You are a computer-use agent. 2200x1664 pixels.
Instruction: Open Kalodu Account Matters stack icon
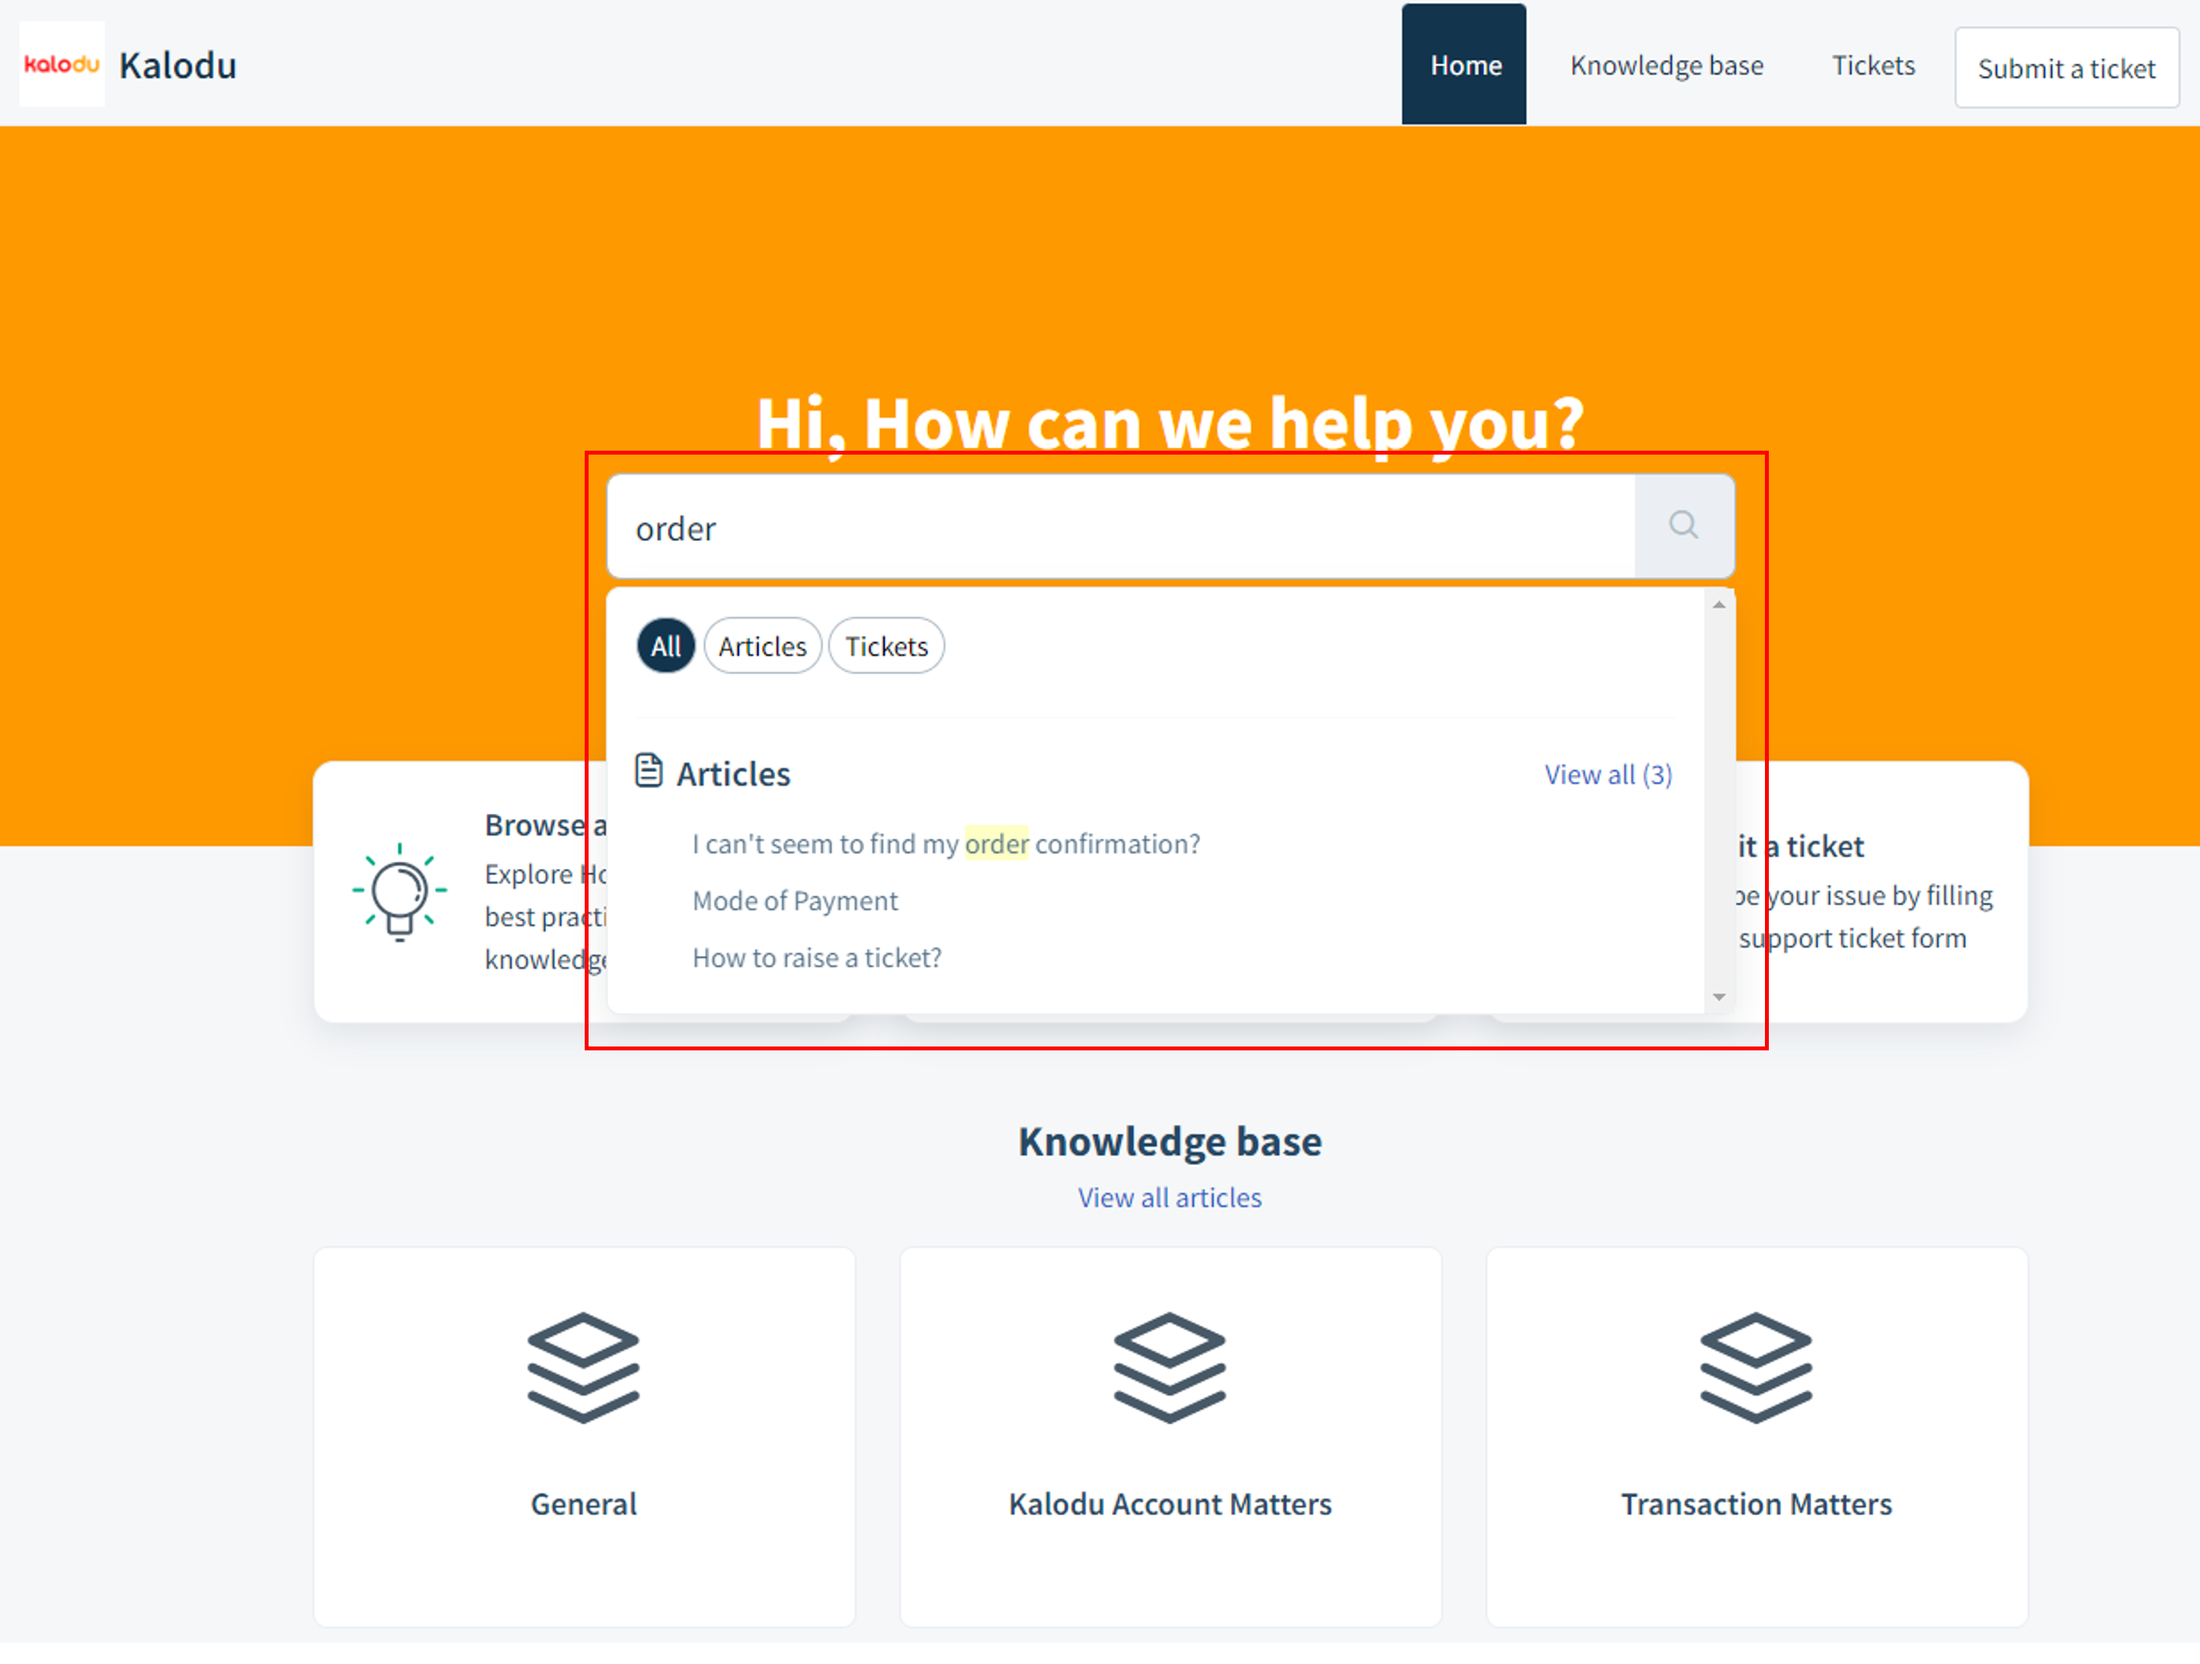click(1169, 1368)
